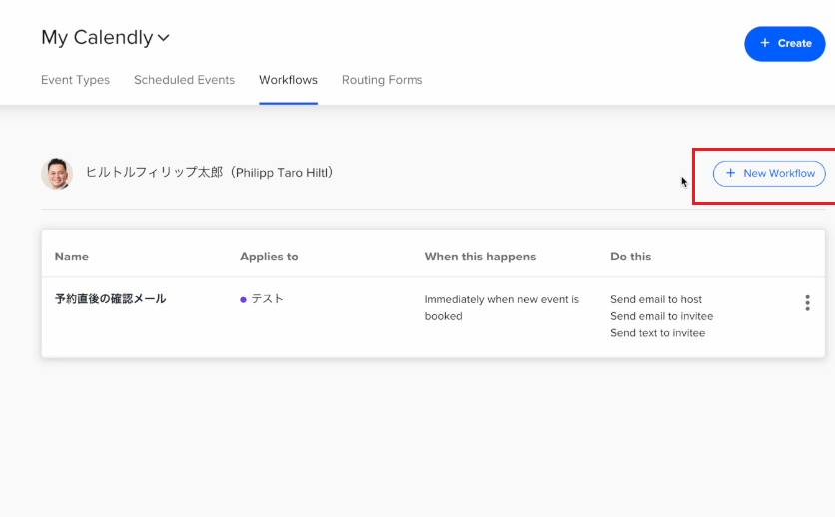The height and width of the screenshot is (517, 835).
Task: Click the blue Create button
Action: (784, 44)
